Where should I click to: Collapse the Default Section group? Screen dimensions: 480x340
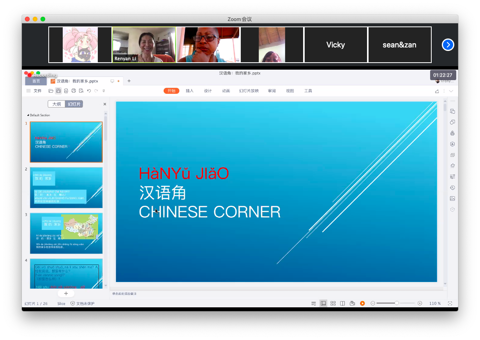click(28, 115)
